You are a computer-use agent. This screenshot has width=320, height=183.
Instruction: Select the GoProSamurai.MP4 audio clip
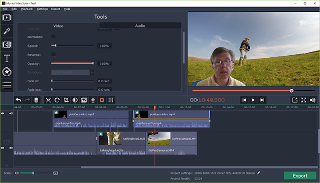click(x=171, y=151)
